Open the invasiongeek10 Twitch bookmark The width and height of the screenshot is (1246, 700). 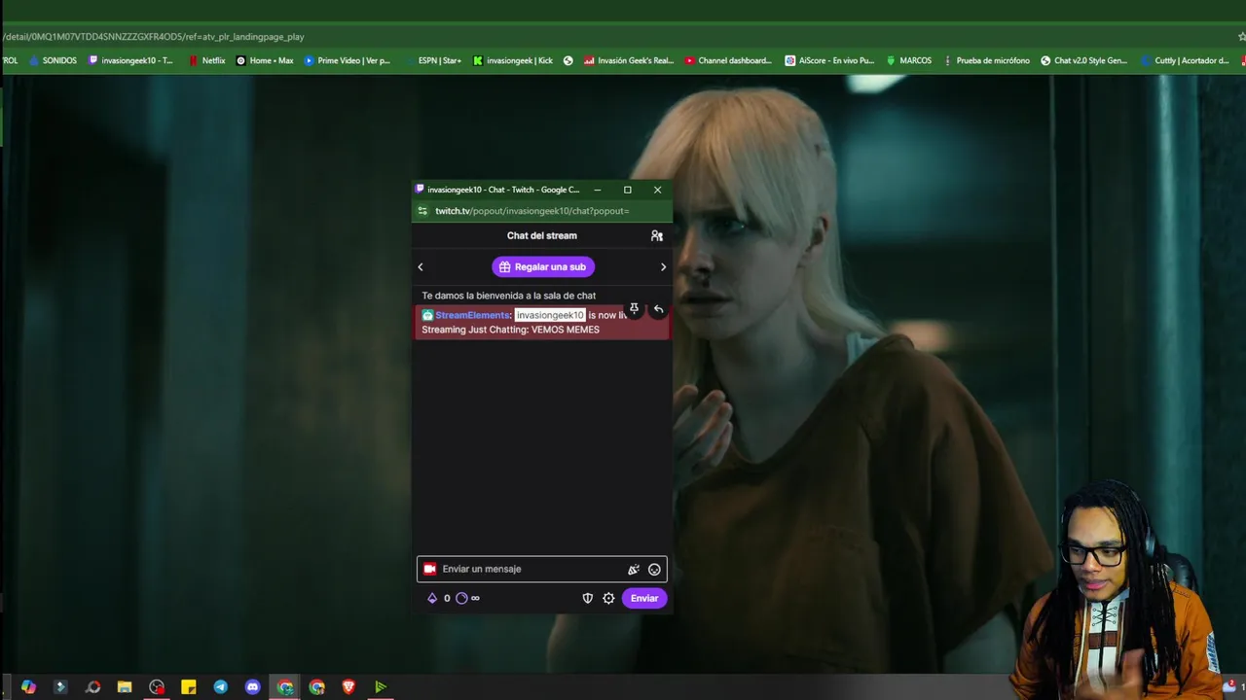click(131, 60)
